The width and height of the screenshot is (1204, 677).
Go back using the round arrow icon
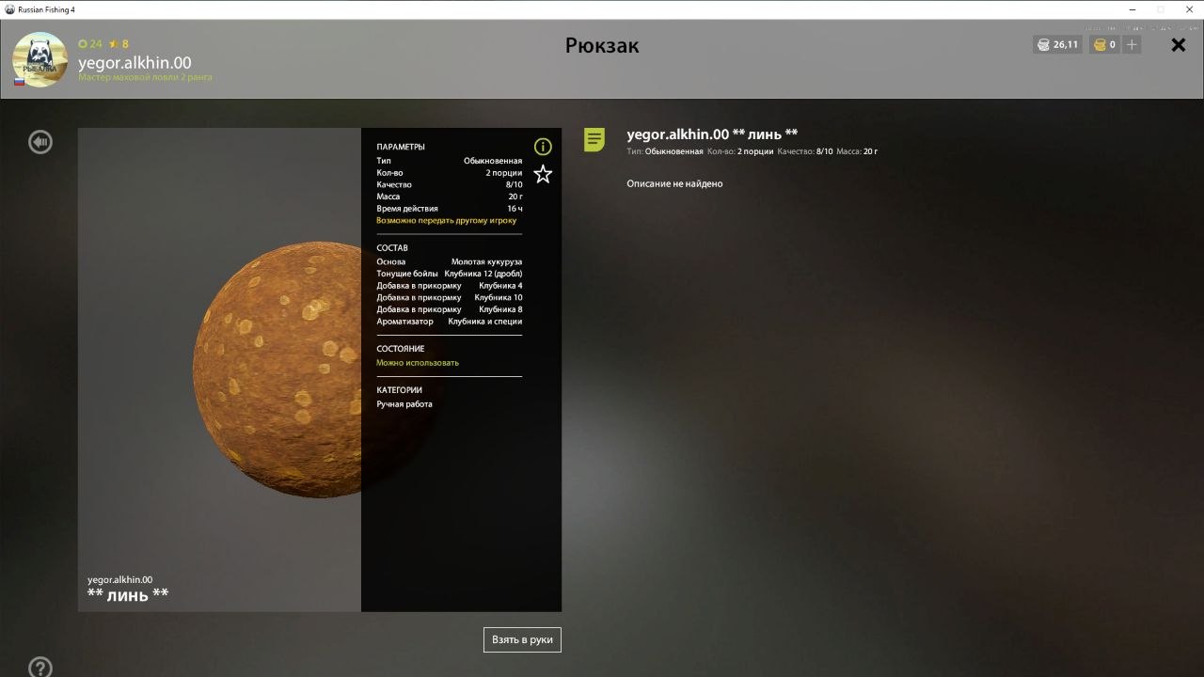coord(40,142)
